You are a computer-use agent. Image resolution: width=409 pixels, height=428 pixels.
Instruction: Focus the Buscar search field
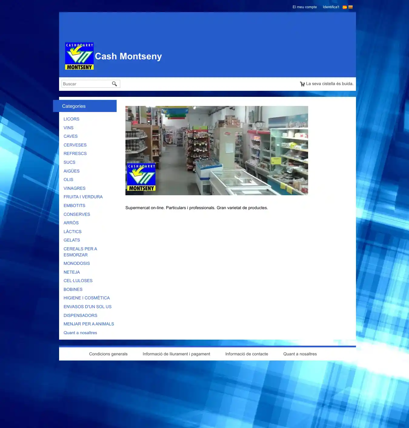86,84
